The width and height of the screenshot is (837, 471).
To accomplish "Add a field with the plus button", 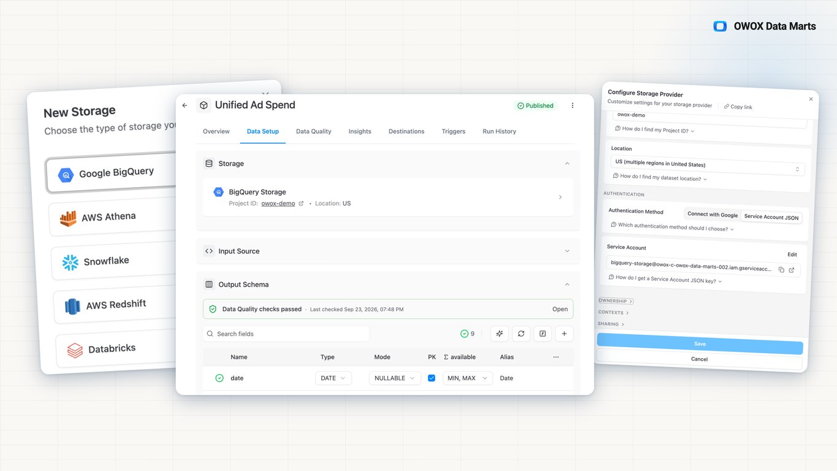I will pos(564,334).
